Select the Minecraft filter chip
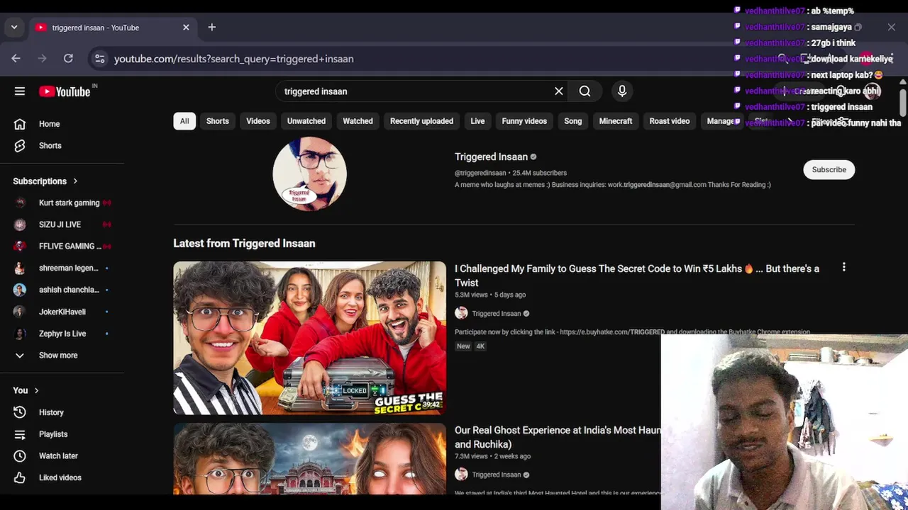The image size is (908, 510). [616, 121]
